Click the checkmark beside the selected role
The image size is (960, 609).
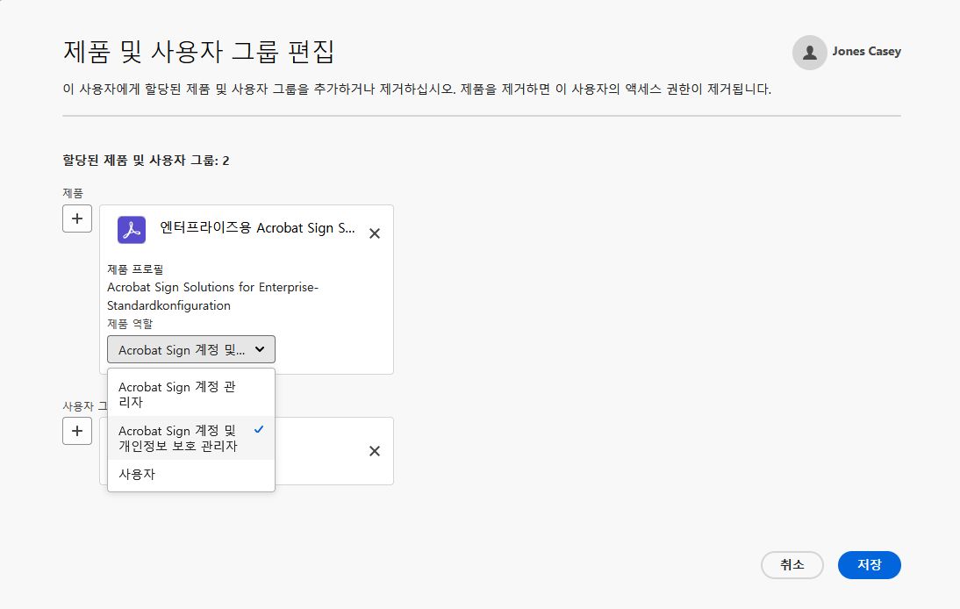tap(259, 431)
